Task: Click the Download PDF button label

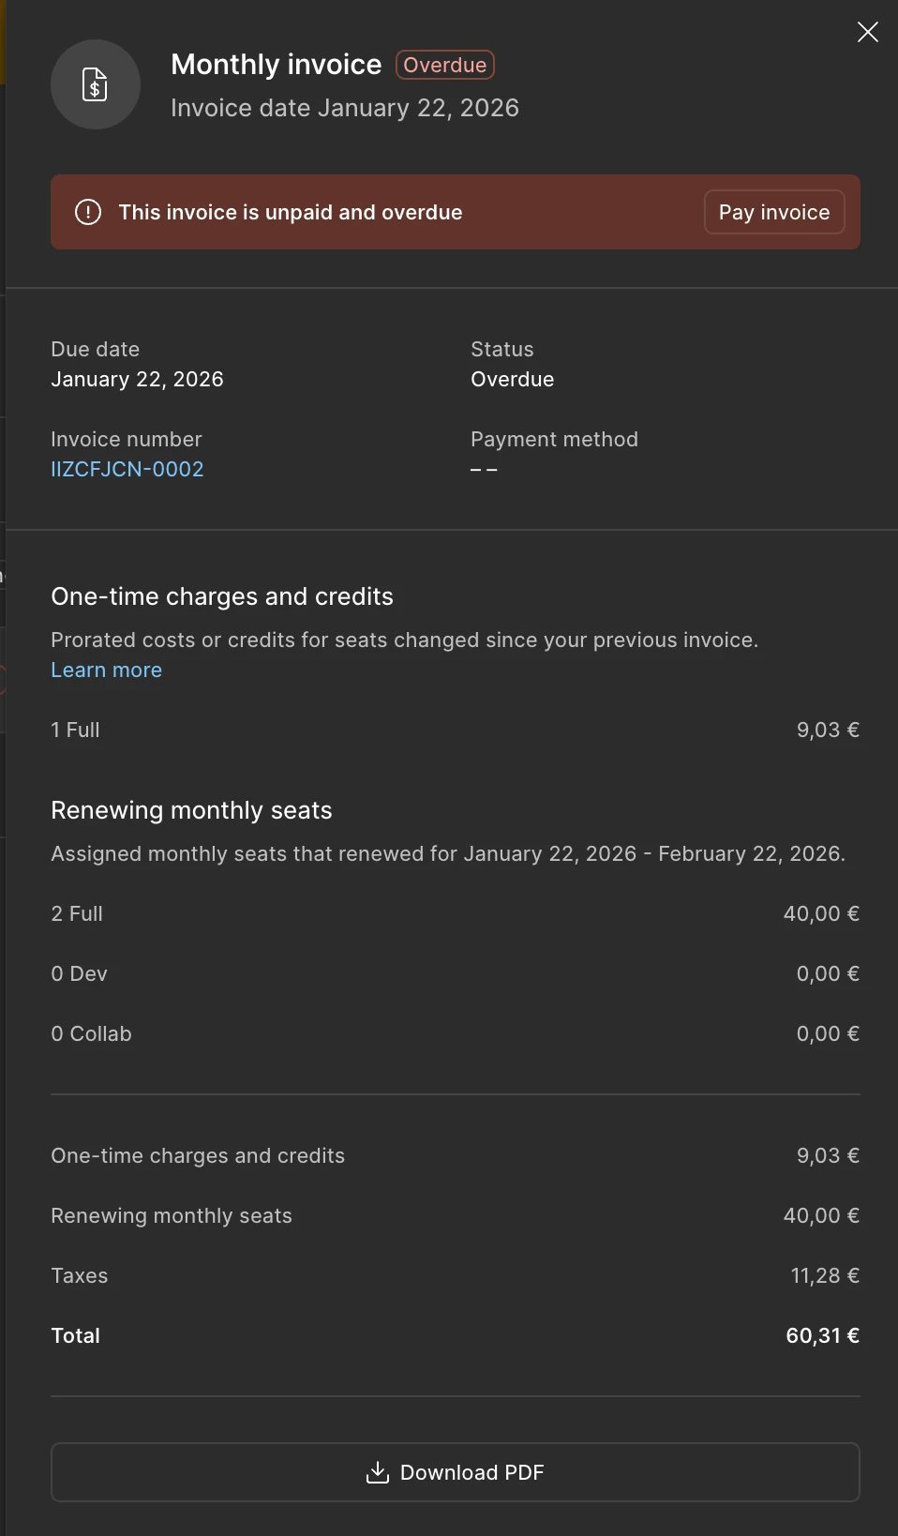Action: pyautogui.click(x=471, y=1472)
